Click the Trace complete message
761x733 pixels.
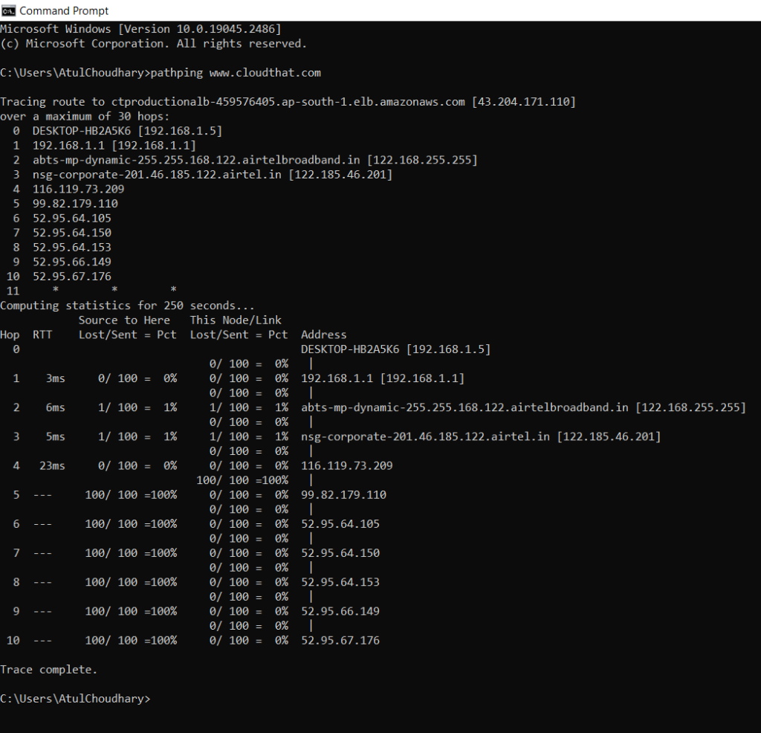49,669
